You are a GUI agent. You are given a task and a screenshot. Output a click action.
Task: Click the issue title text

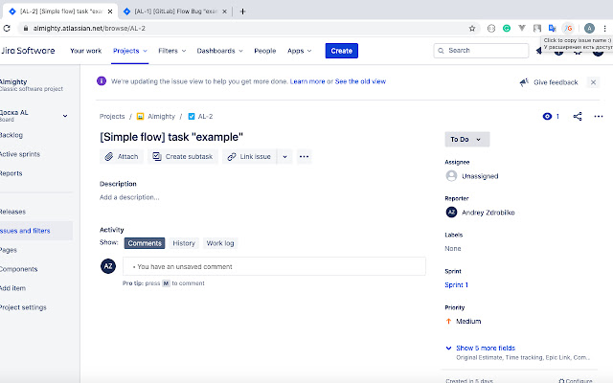click(x=171, y=137)
